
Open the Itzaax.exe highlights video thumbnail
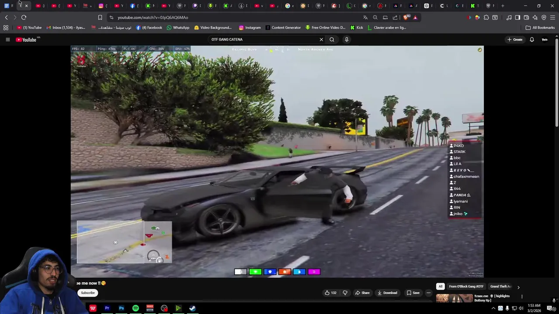(x=454, y=298)
